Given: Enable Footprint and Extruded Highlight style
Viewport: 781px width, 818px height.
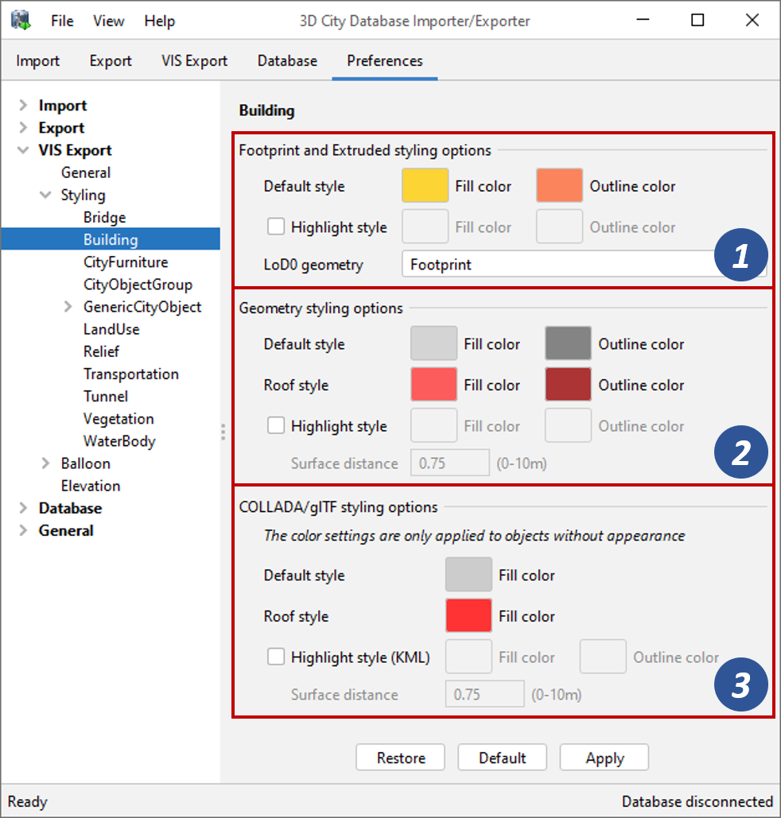Looking at the screenshot, I should (276, 227).
